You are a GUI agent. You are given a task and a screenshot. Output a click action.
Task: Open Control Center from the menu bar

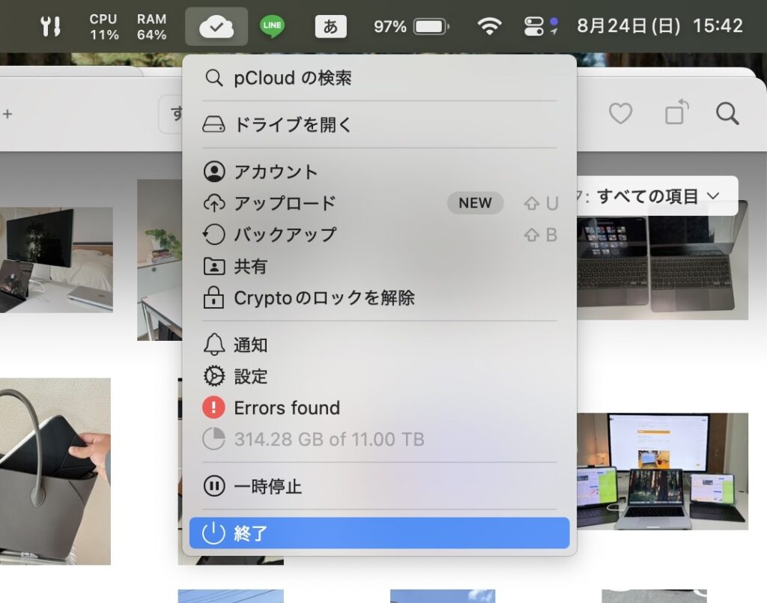click(533, 26)
